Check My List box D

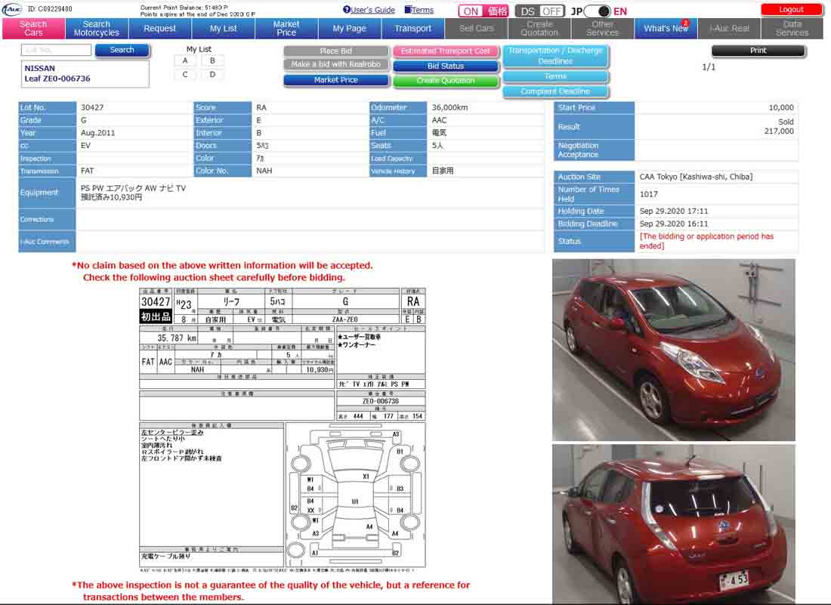click(212, 74)
